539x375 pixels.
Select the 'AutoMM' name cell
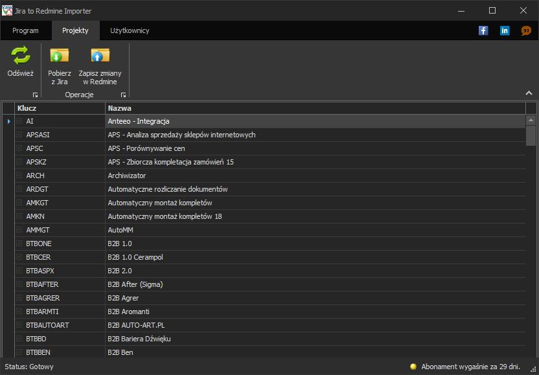coord(315,230)
